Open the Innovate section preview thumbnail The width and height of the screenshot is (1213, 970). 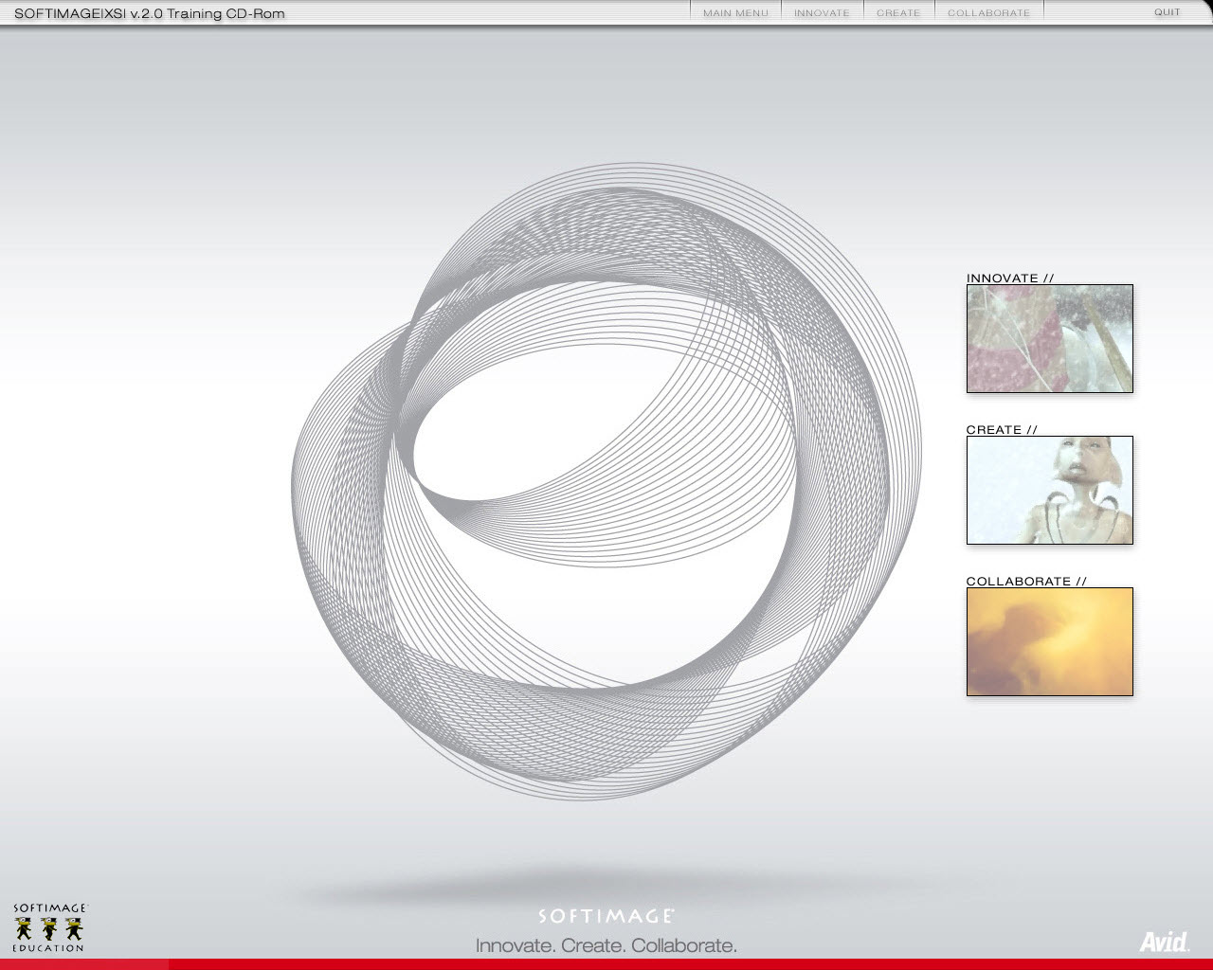(x=1049, y=338)
